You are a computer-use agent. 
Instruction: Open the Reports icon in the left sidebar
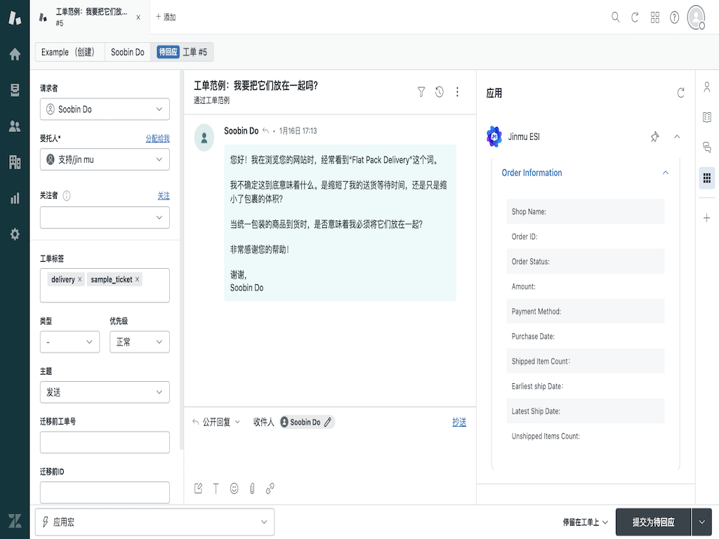15,199
